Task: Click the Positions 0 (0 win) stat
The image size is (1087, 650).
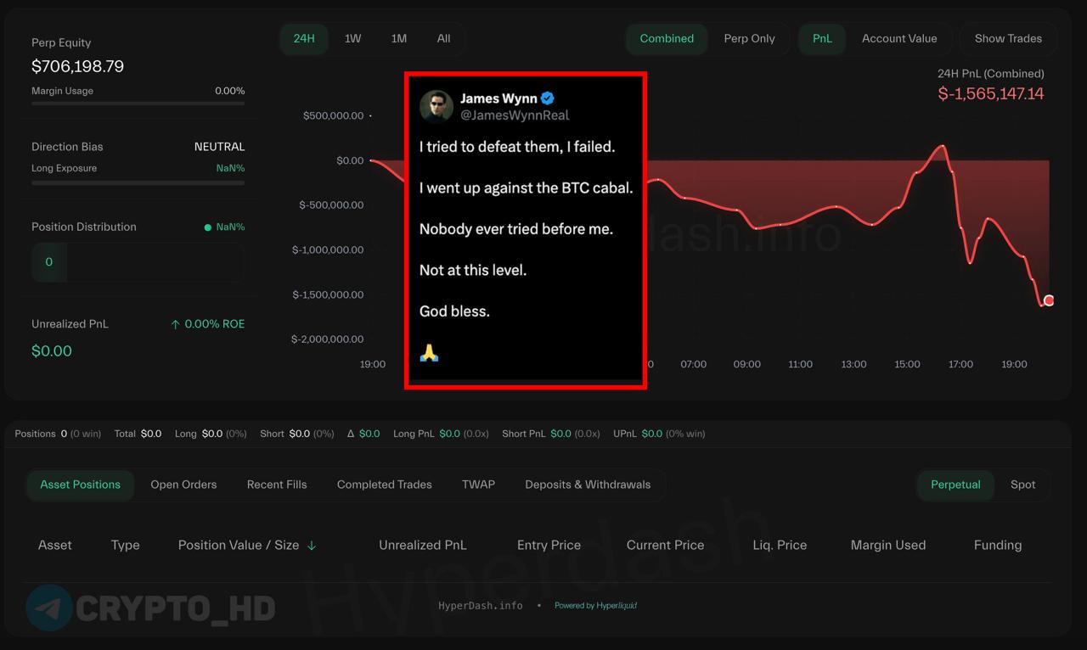Action: [58, 434]
